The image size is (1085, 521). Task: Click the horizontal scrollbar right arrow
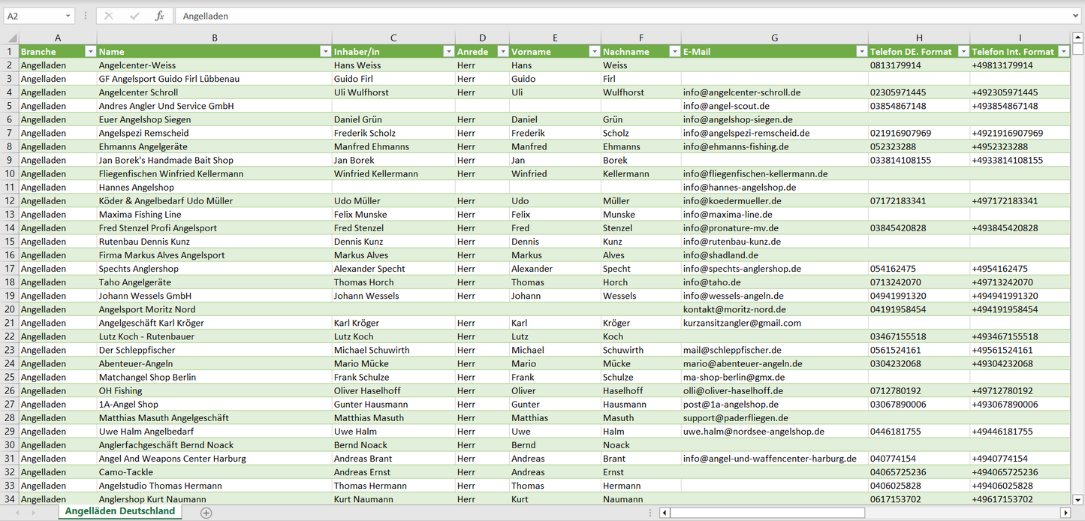click(1065, 513)
